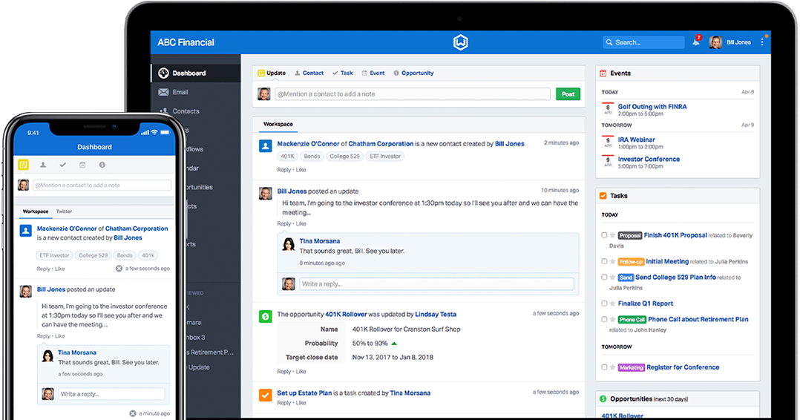Click the College 529 tag on phone

[x=94, y=255]
